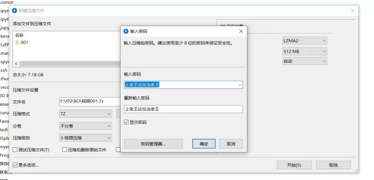Click the 名称 column header
This screenshot has width=374, height=180.
(19, 35)
